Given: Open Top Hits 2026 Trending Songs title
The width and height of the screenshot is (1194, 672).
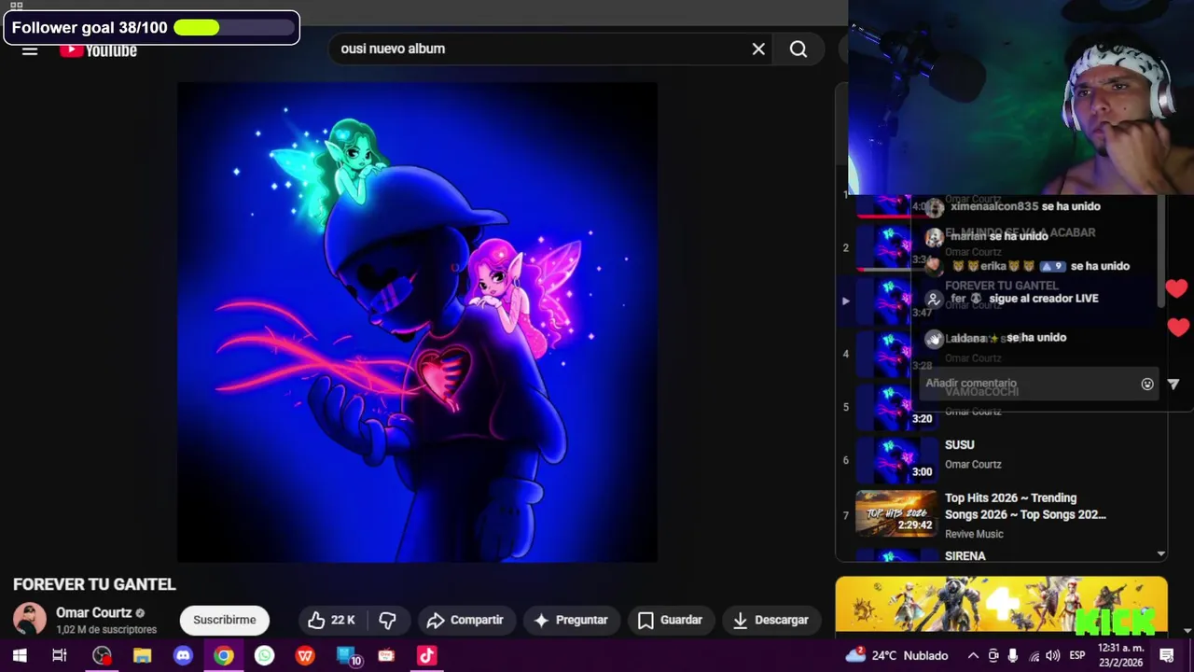Looking at the screenshot, I should point(1025,506).
